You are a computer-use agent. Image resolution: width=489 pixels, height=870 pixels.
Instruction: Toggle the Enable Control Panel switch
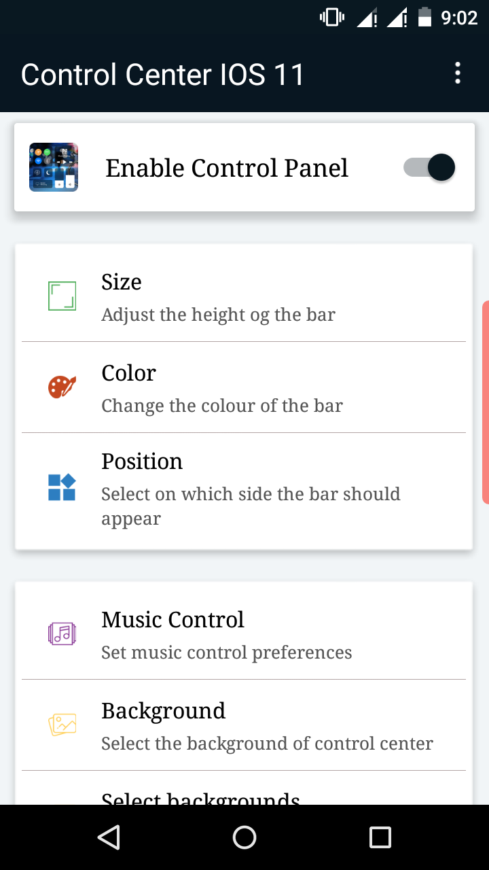pos(430,167)
